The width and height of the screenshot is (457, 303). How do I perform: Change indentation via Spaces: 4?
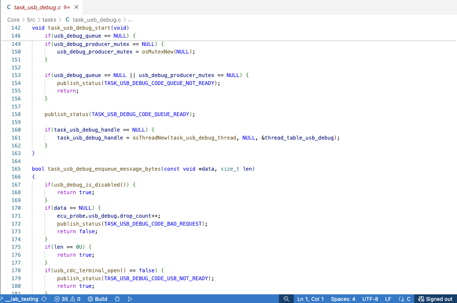coord(343,299)
